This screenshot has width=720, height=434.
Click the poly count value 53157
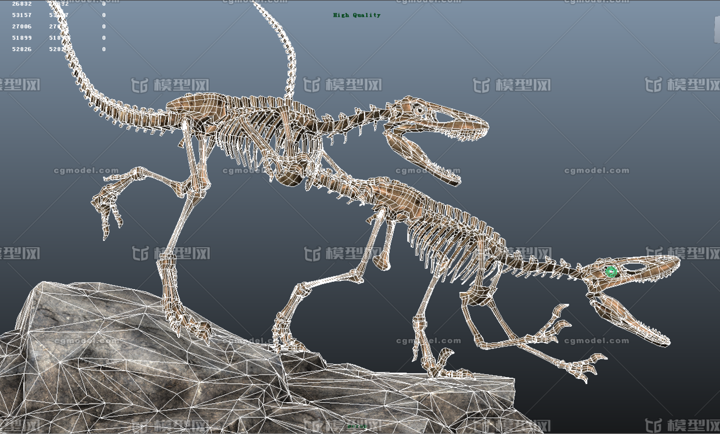coord(22,15)
